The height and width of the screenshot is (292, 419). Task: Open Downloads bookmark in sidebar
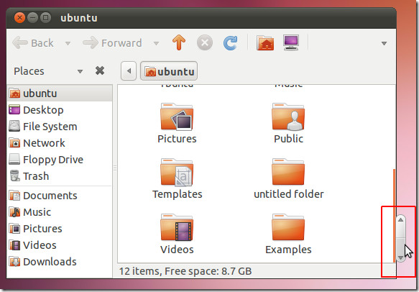[x=60, y=262]
